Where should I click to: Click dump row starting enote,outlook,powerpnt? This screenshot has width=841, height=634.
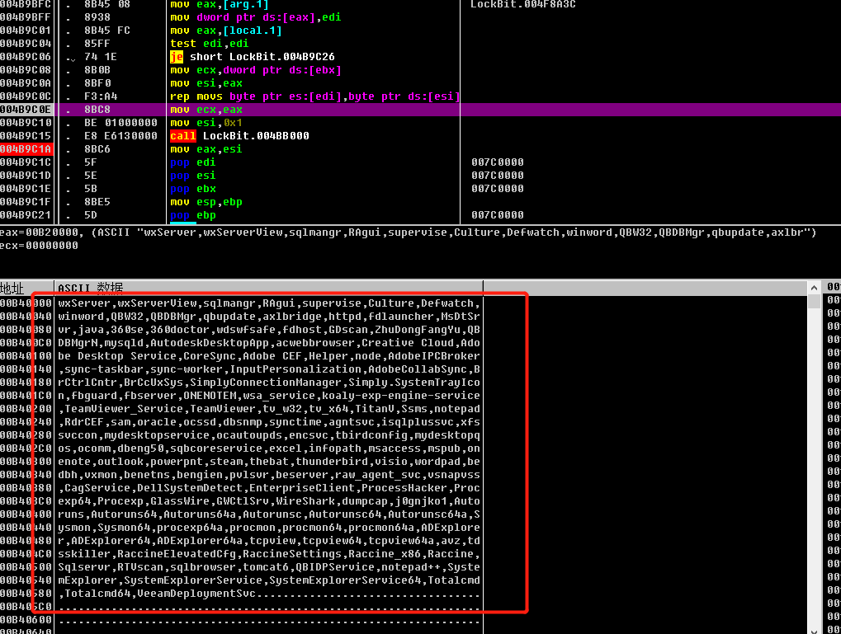point(269,462)
